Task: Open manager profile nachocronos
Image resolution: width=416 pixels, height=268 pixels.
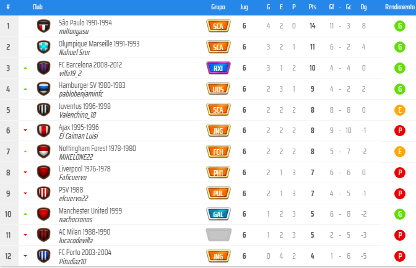Action: (76, 218)
